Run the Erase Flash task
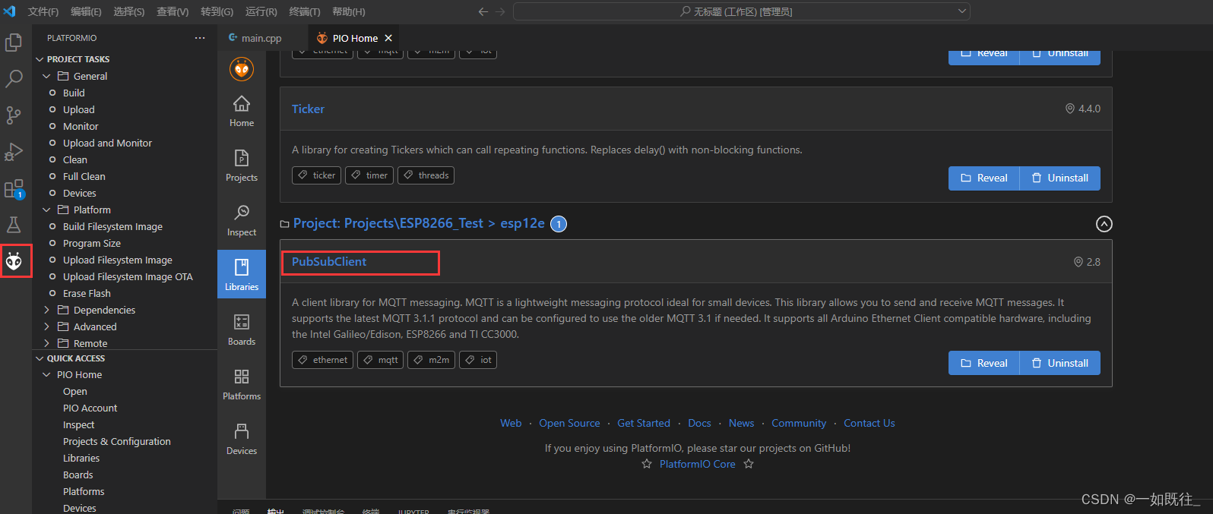 click(87, 293)
